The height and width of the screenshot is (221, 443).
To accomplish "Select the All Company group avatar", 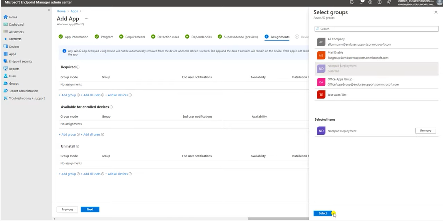I will 321,42.
